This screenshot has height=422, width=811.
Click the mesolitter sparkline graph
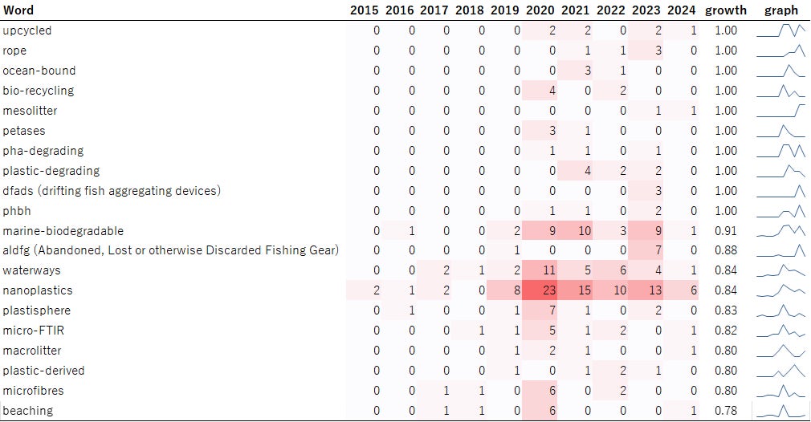[x=781, y=111]
